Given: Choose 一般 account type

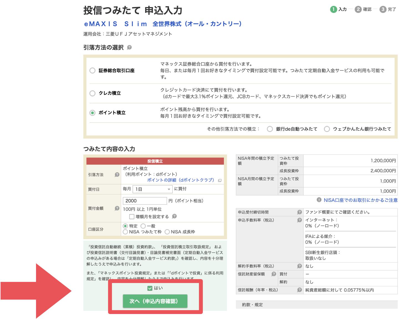Looking at the screenshot, I should coord(143,226).
